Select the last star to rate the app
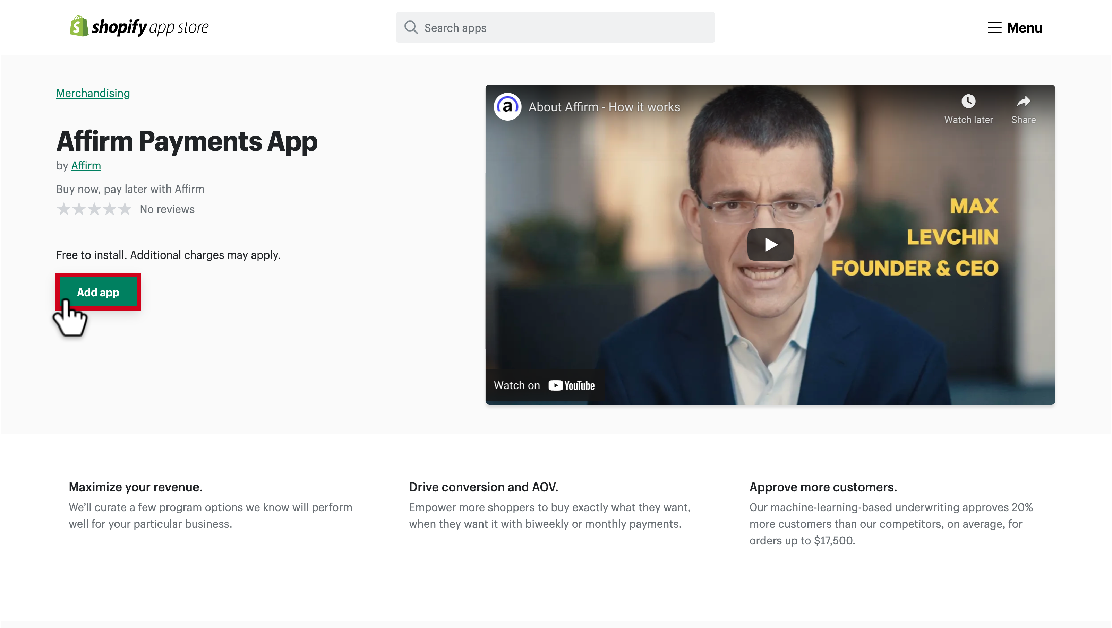Image resolution: width=1112 pixels, height=628 pixels. click(x=125, y=209)
